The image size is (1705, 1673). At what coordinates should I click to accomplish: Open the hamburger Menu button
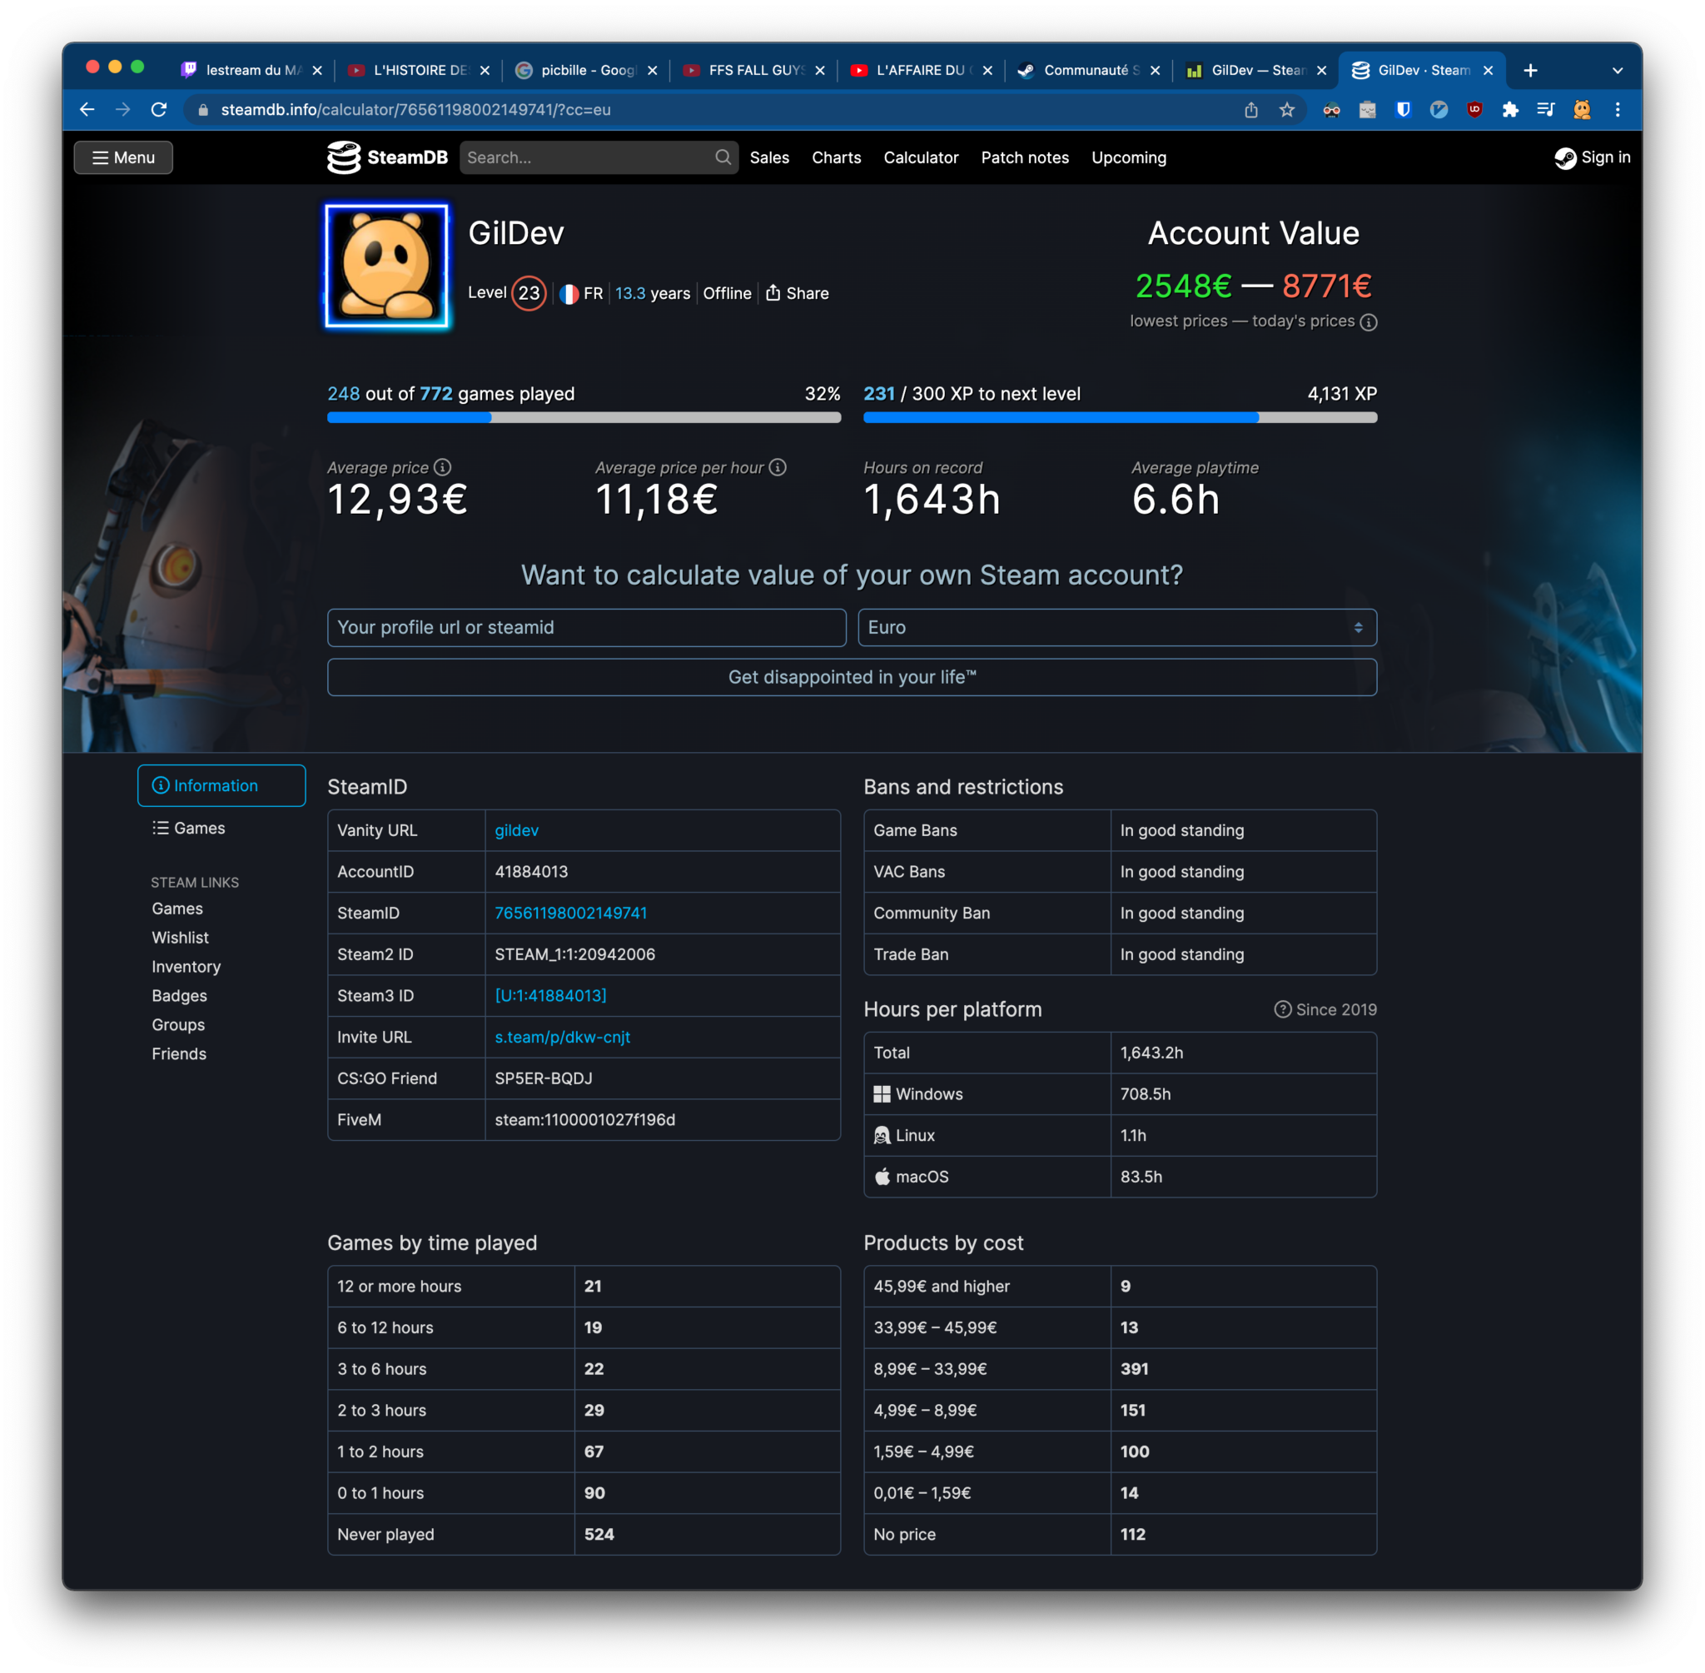coord(124,157)
